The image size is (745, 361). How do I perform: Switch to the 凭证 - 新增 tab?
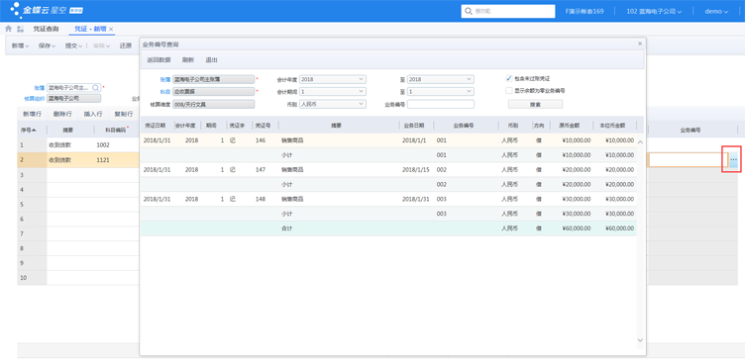point(90,29)
